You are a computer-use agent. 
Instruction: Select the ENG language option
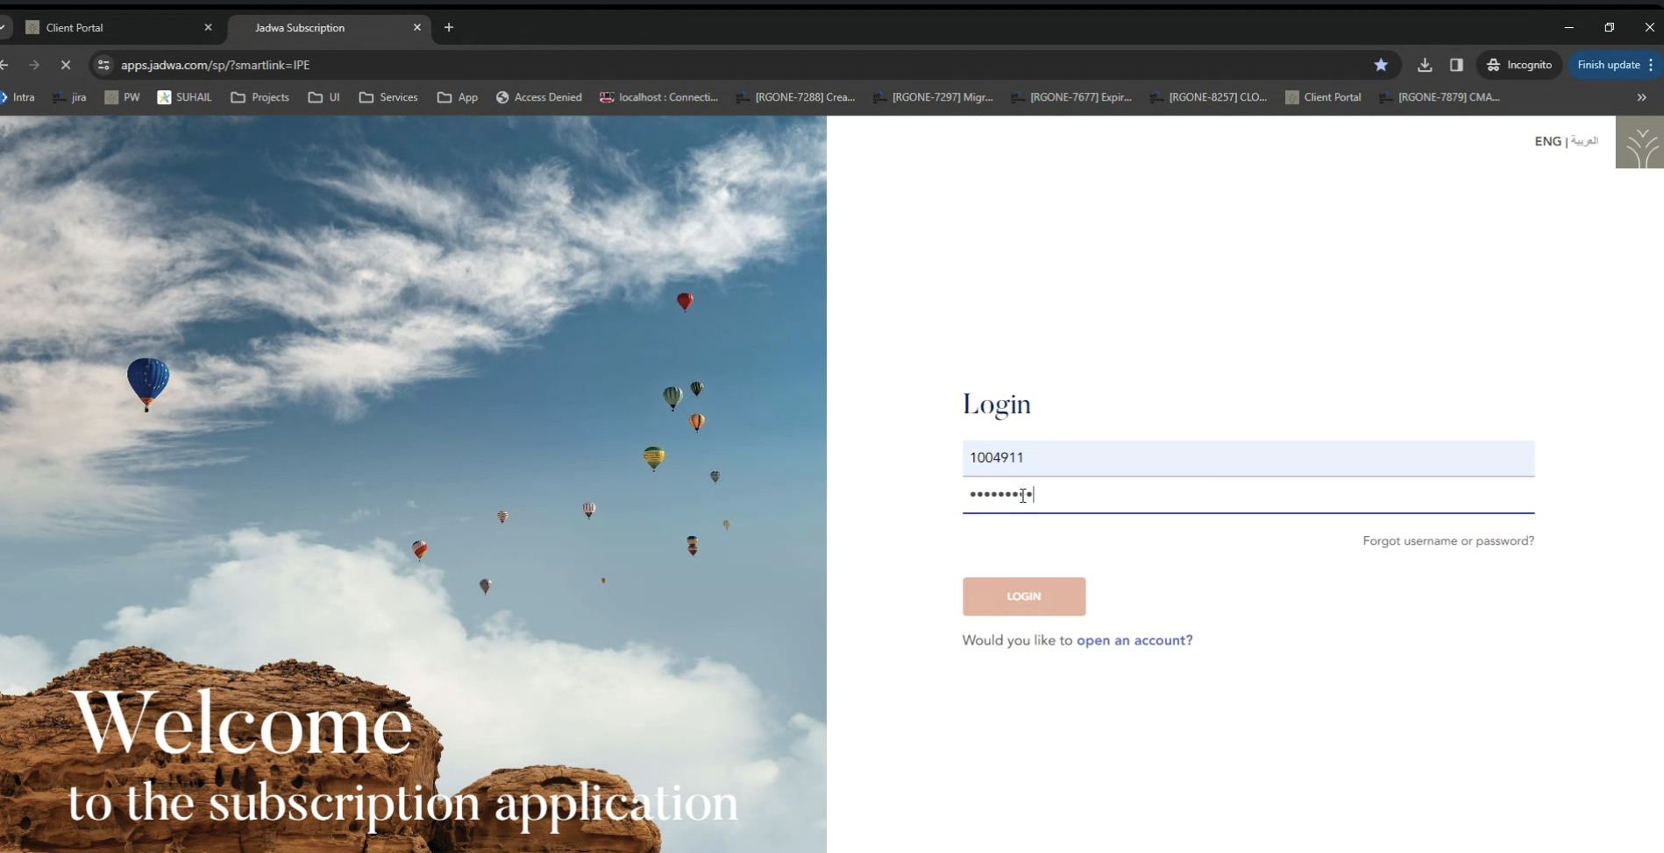(1547, 141)
